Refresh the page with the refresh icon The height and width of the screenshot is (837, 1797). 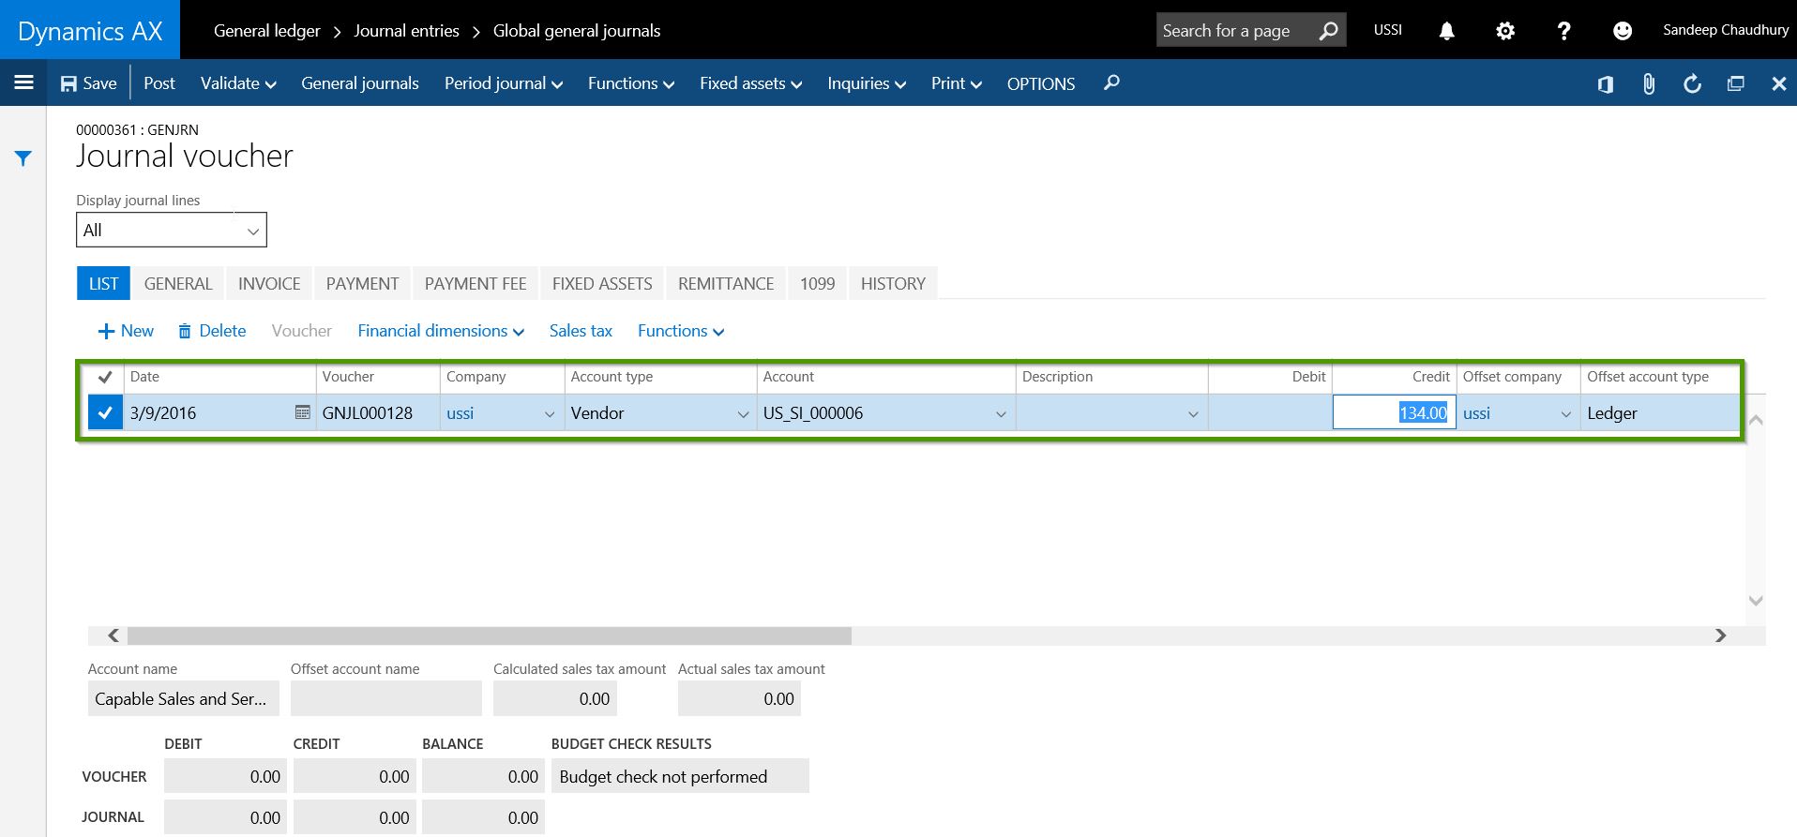(x=1692, y=83)
